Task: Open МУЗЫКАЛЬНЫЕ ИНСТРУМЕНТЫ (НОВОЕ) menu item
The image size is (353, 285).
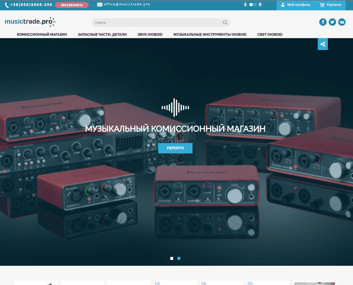Action: click(x=210, y=34)
